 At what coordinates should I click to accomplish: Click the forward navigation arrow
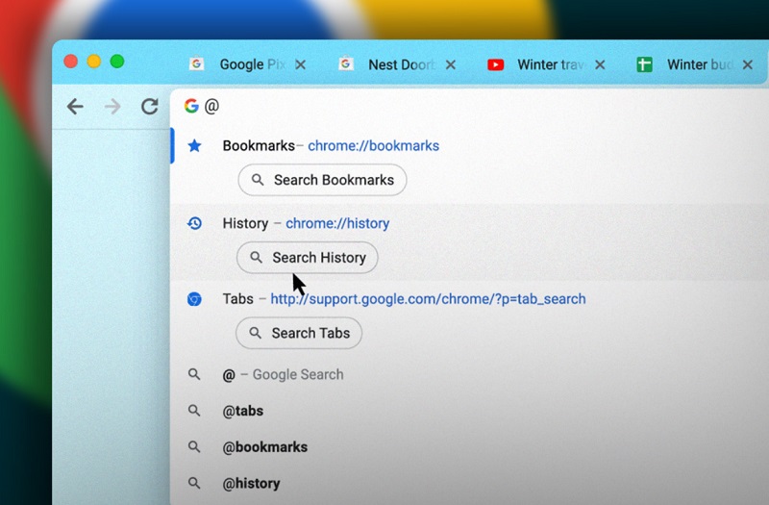click(112, 107)
